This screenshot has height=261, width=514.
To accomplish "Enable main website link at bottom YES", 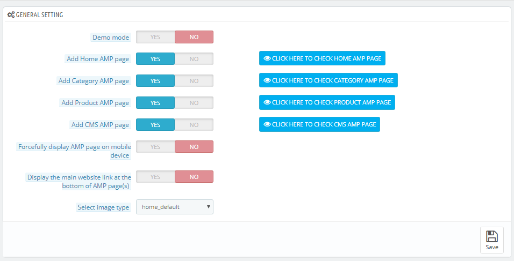I will (155, 177).
